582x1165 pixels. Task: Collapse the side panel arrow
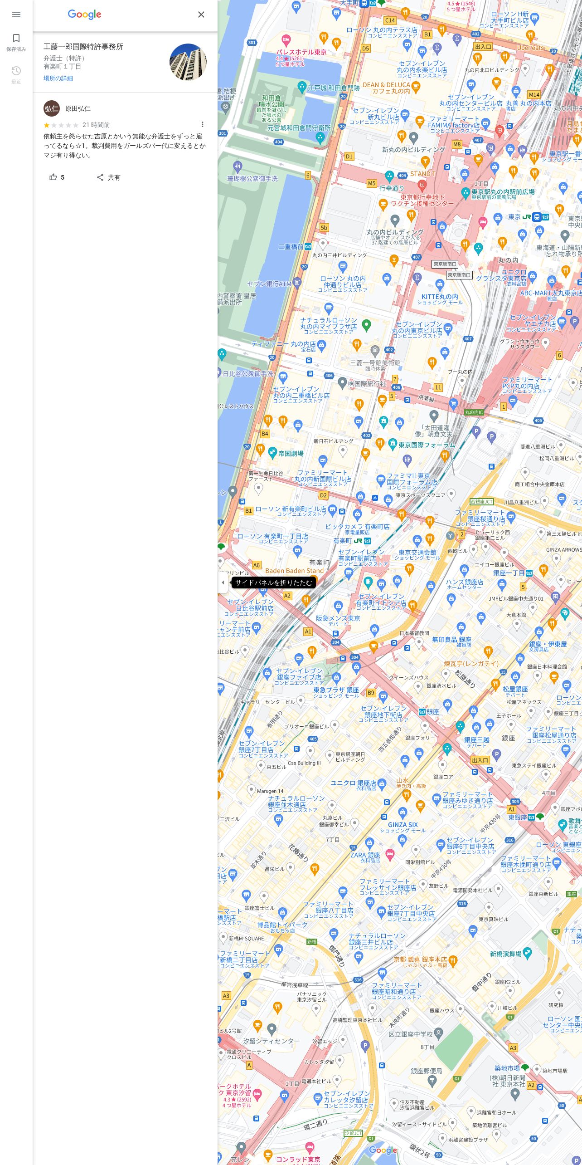[x=223, y=582]
